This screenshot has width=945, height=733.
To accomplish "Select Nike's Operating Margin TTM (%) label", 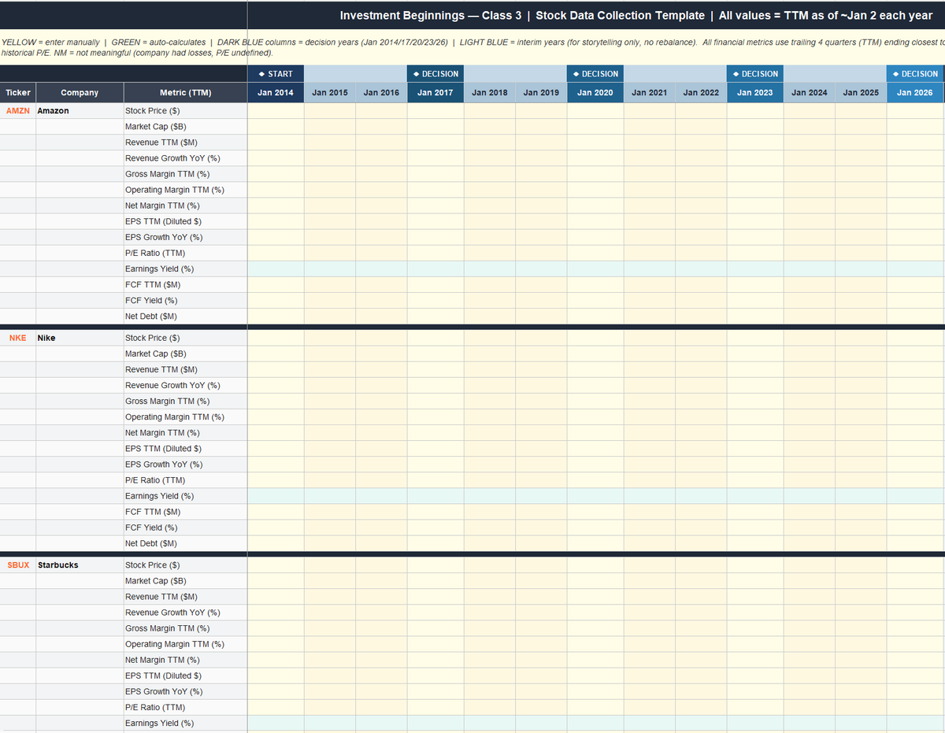I will click(185, 416).
